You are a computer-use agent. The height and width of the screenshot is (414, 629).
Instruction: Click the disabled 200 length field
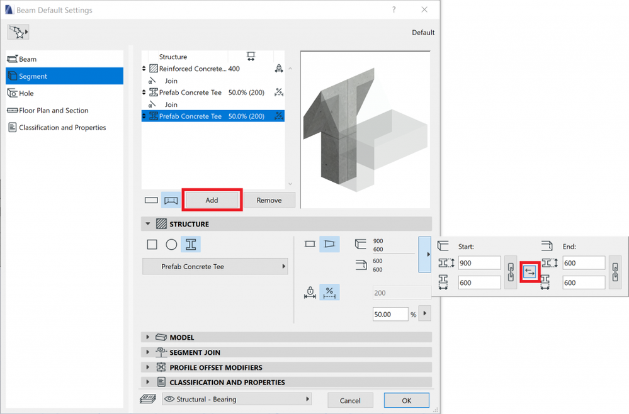[x=402, y=293]
